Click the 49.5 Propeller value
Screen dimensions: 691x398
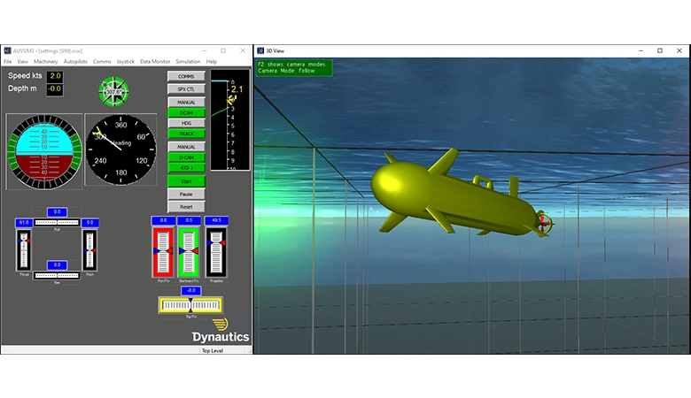tap(216, 220)
